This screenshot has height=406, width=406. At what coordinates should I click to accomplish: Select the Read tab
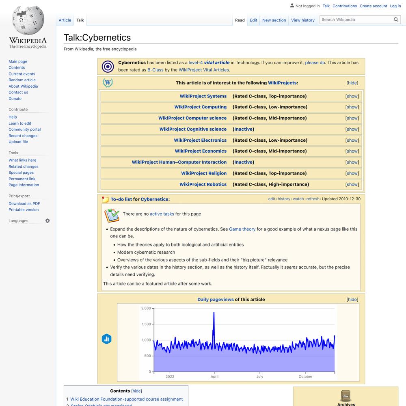(240, 20)
